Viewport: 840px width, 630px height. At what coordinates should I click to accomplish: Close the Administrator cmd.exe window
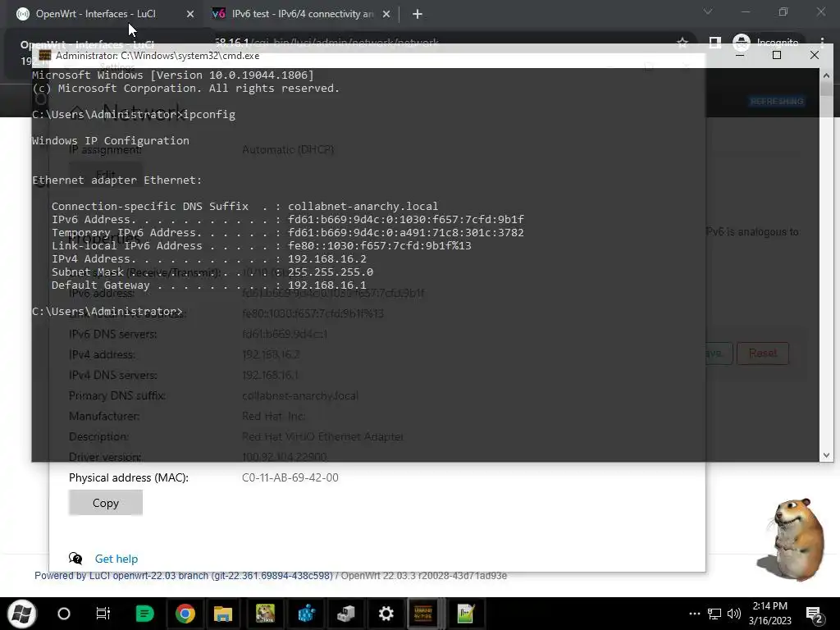point(815,55)
